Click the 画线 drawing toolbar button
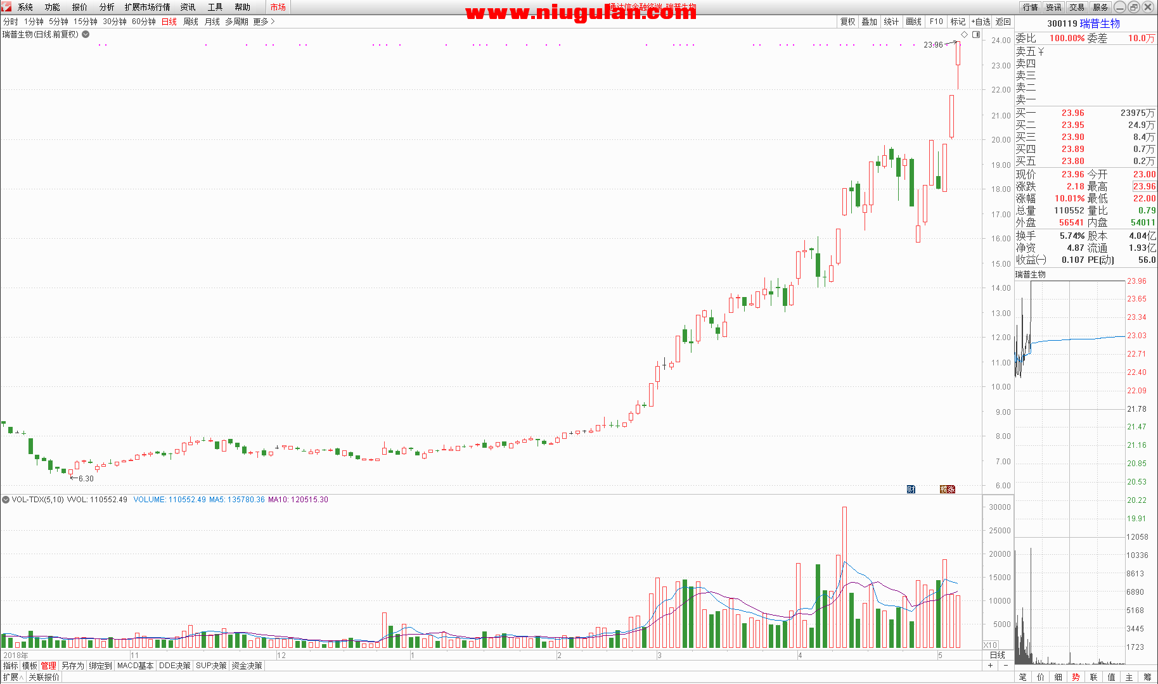Screen dimensions: 1158x684 click(914, 22)
